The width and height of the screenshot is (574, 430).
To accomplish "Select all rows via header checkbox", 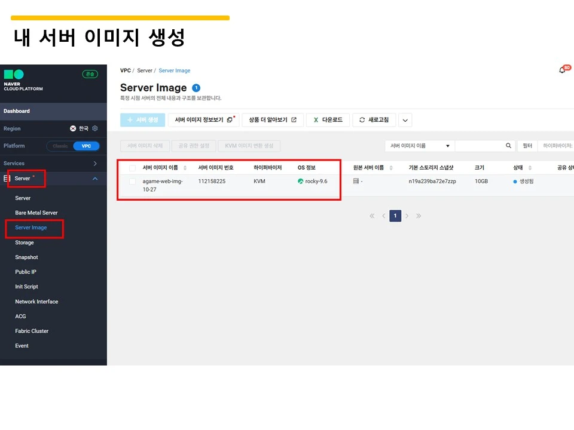I will tap(132, 167).
